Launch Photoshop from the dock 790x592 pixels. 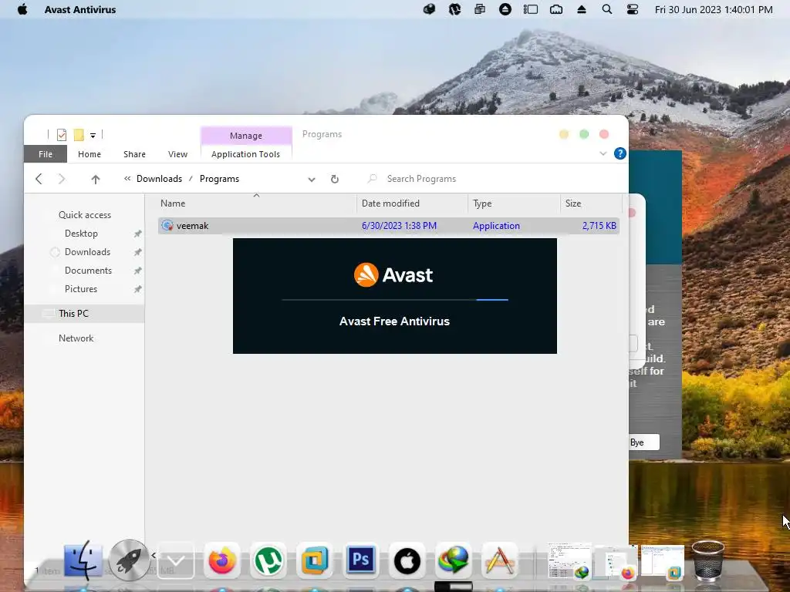[361, 560]
